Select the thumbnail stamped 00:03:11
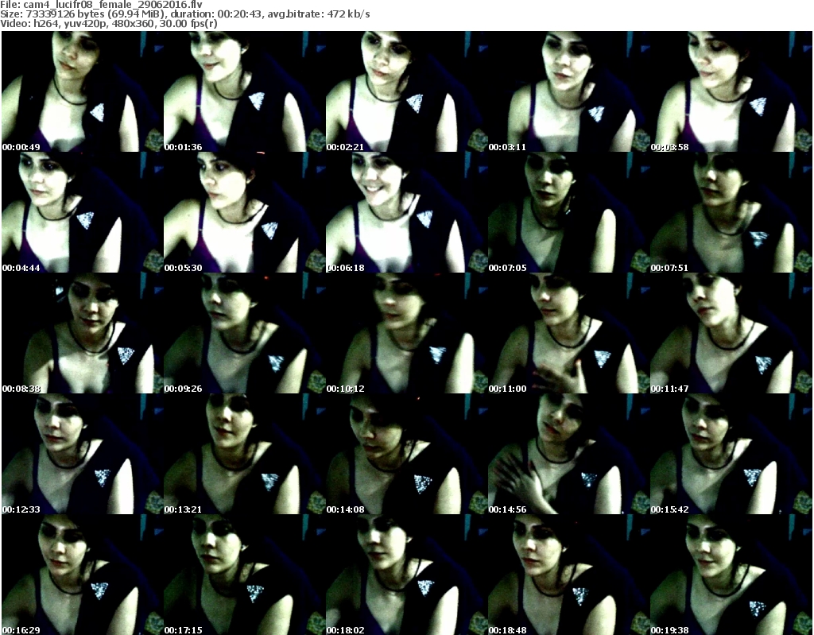The image size is (814, 635). [x=568, y=91]
